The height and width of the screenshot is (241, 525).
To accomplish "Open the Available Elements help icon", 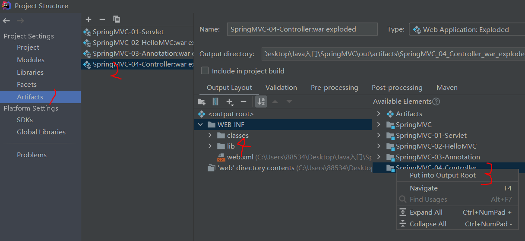I will point(436,101).
